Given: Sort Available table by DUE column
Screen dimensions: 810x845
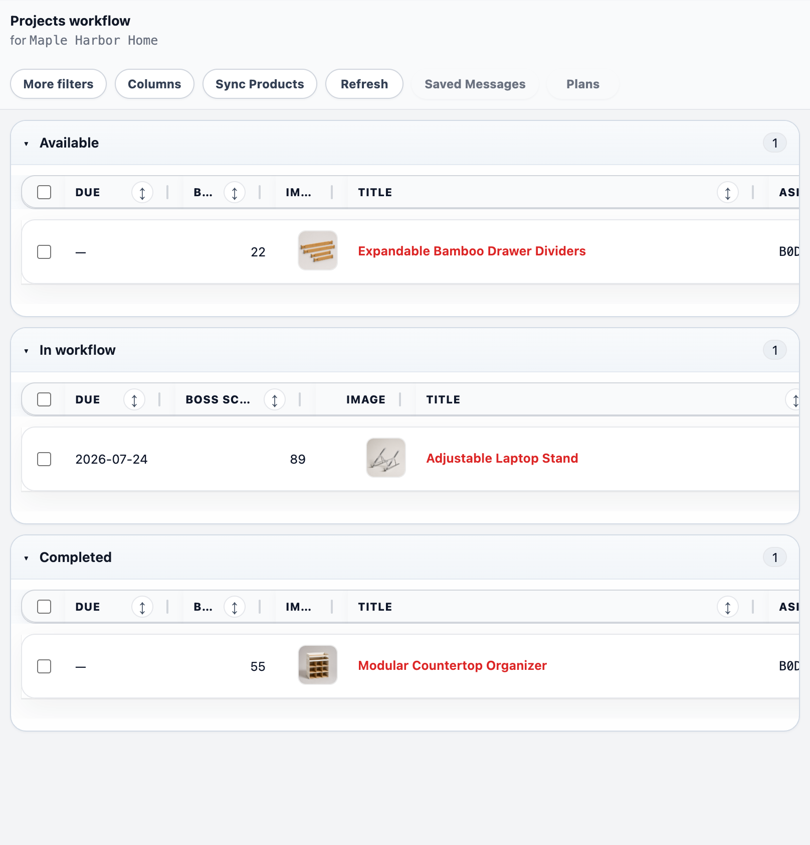Looking at the screenshot, I should coord(142,193).
